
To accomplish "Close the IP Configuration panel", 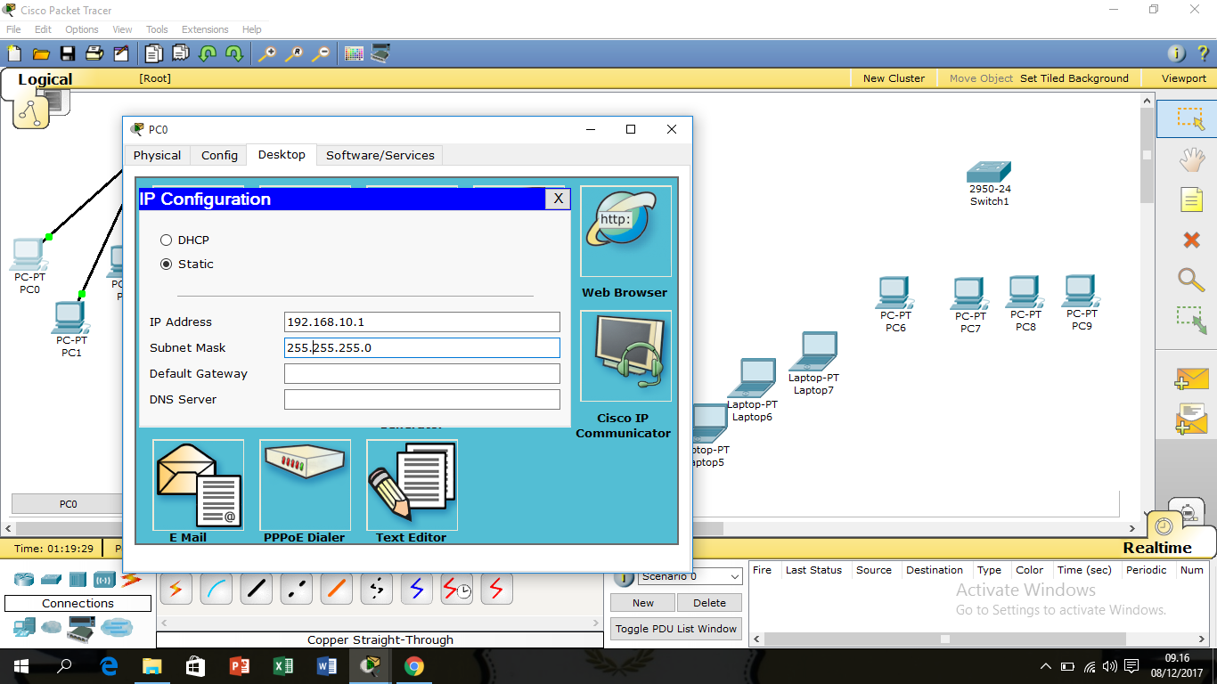I will (x=558, y=199).
